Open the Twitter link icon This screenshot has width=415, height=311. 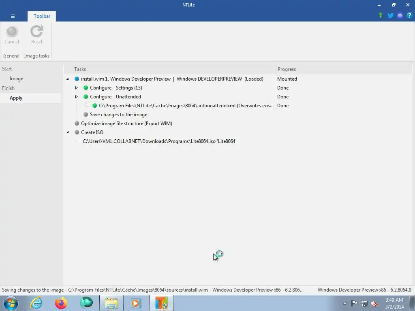tap(390, 15)
